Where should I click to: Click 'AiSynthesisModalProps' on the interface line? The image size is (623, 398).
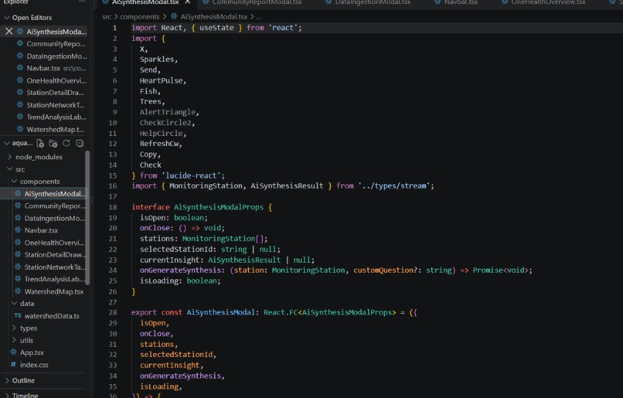(219, 207)
